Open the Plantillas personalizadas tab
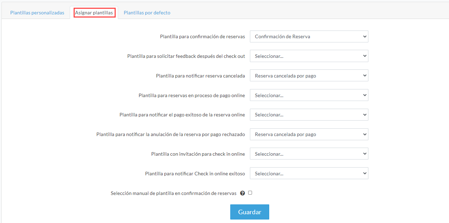 coord(37,13)
